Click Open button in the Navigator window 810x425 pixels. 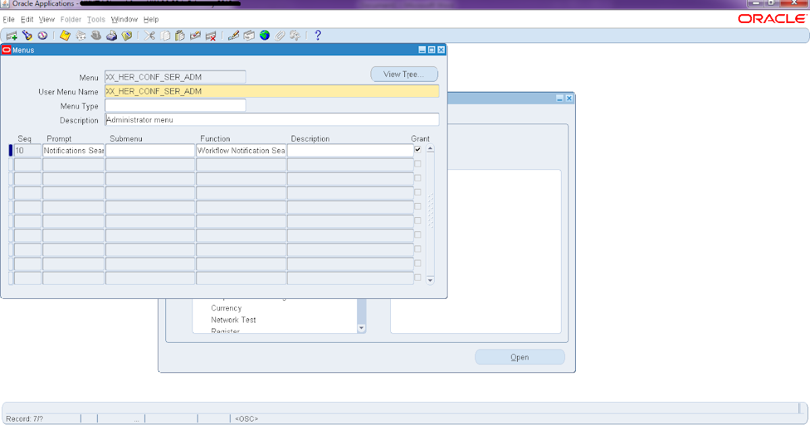click(x=520, y=357)
